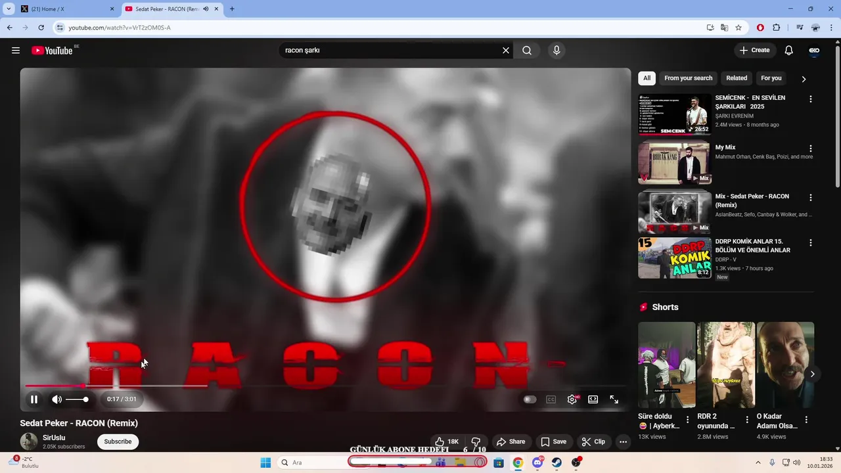Open Chrome media controls icon
The image size is (841, 473).
click(x=800, y=28)
